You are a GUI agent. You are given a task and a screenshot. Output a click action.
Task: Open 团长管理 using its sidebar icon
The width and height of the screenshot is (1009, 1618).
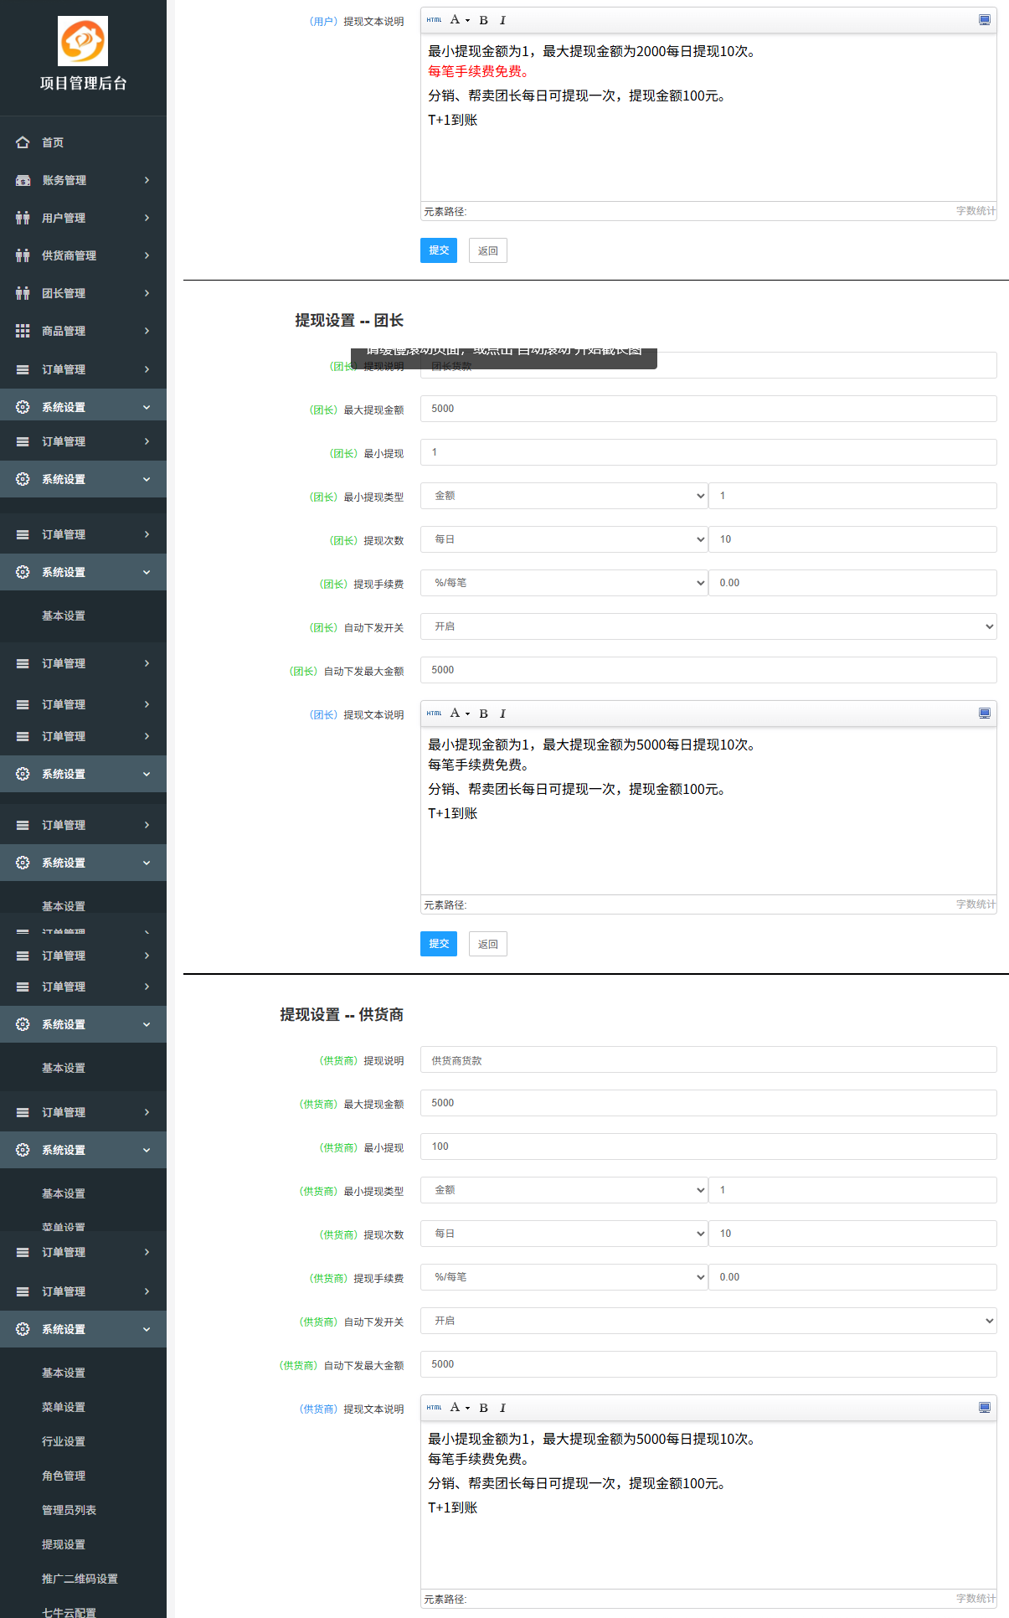coord(23,293)
